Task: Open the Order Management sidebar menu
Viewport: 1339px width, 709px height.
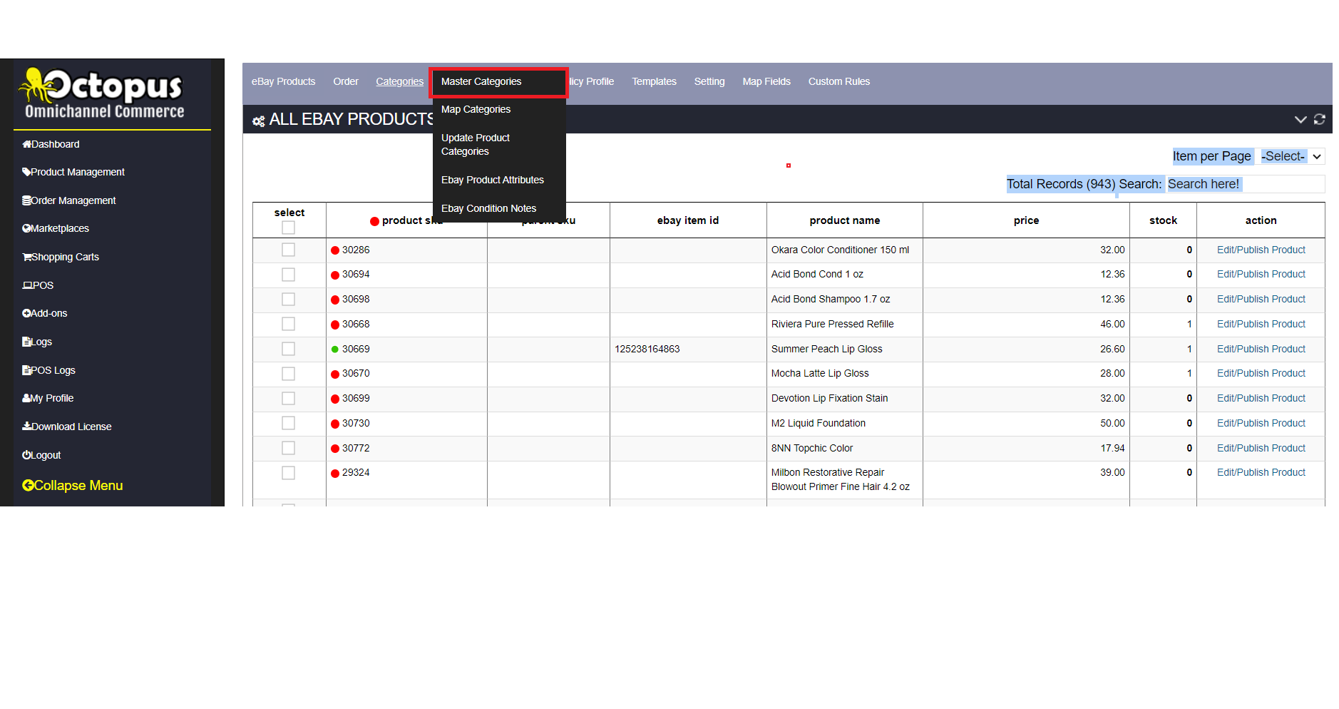Action: click(69, 200)
